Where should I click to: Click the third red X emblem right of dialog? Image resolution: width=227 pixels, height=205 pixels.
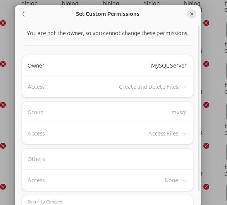[x=206, y=105]
